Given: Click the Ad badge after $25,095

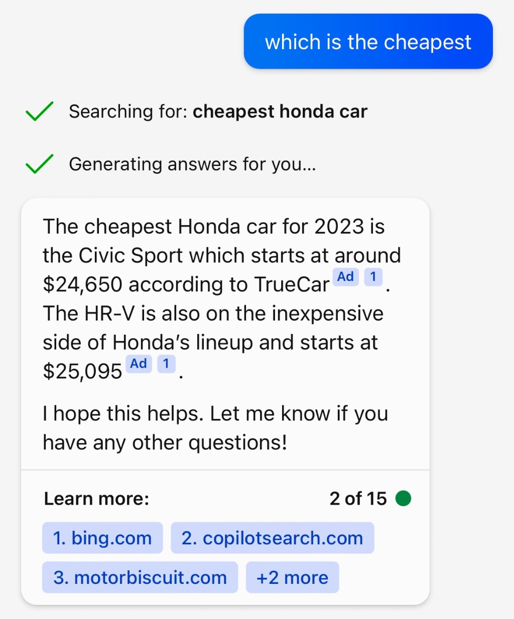Looking at the screenshot, I should coord(139,364).
